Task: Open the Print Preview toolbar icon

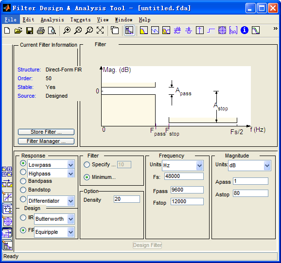Action: tap(52, 31)
